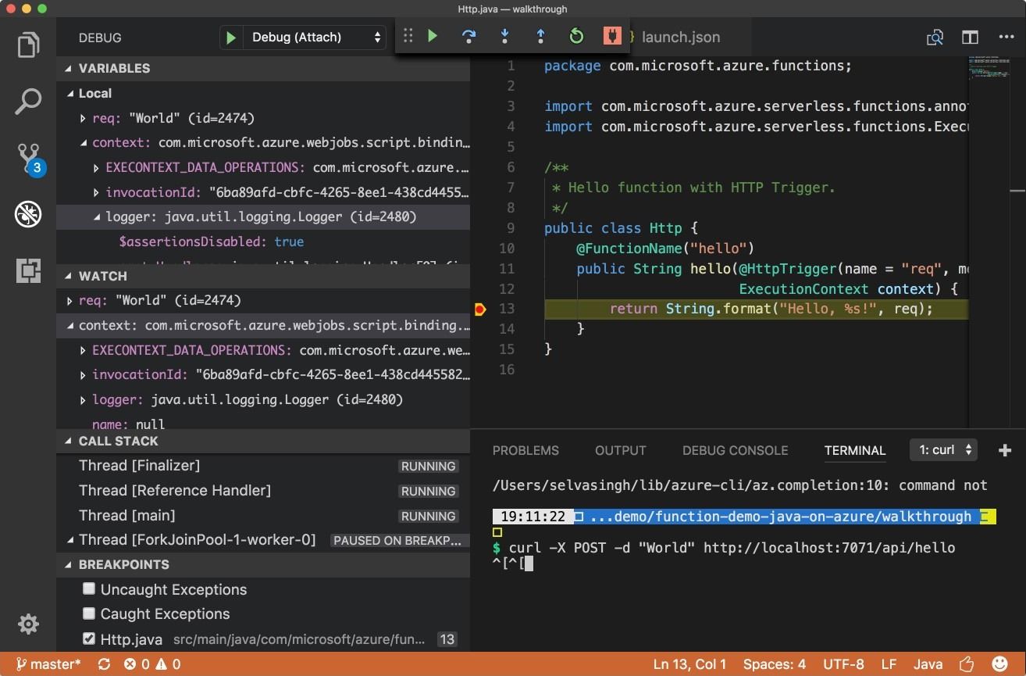
Task: Open the '1: curl' terminal dropdown
Action: pos(943,449)
